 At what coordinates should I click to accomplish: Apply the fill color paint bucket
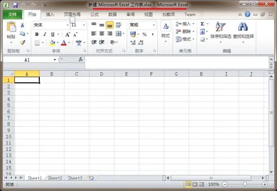point(53,43)
